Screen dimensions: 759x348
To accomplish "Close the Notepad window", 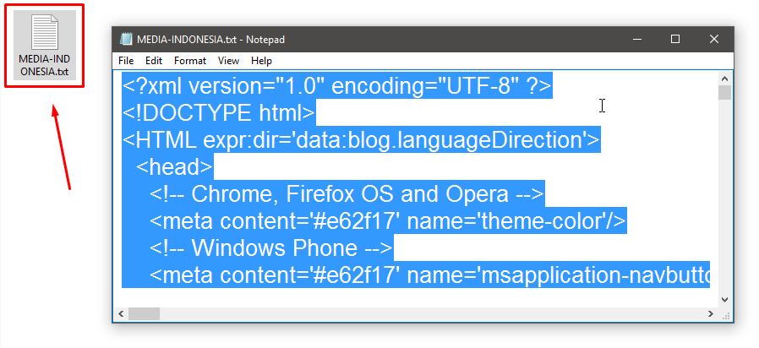I will (x=714, y=39).
